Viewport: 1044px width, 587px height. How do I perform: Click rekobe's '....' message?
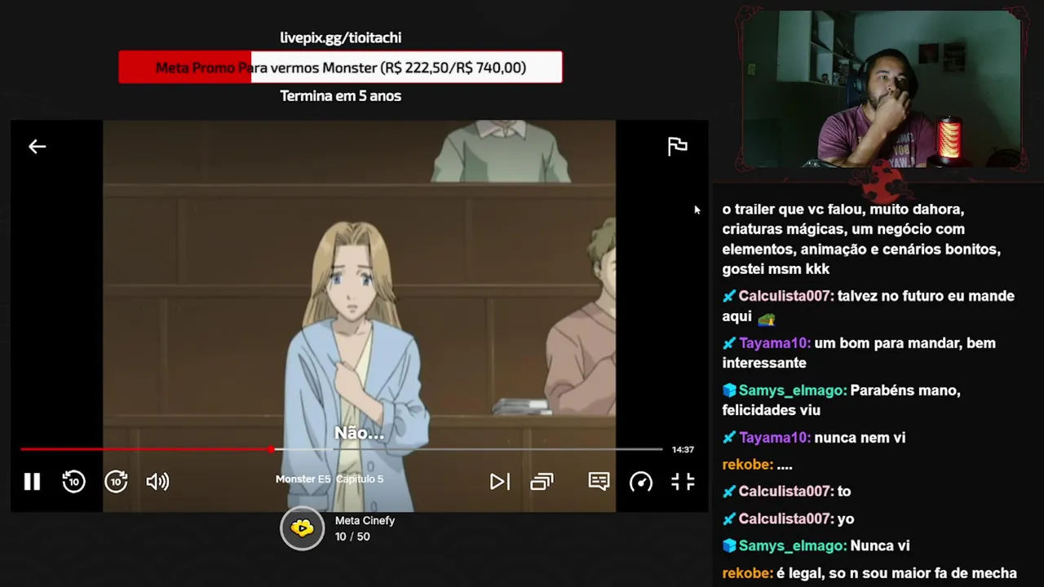(x=758, y=465)
